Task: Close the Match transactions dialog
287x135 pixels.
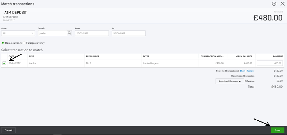Action: click(x=282, y=4)
